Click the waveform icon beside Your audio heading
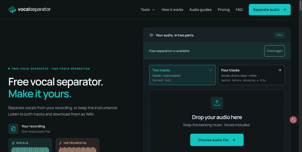This screenshot has width=302, height=152. [x=151, y=35]
